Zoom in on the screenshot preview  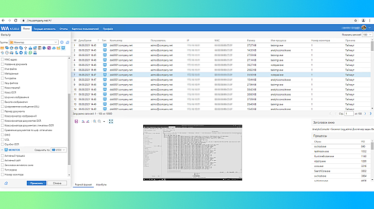click(x=95, y=121)
